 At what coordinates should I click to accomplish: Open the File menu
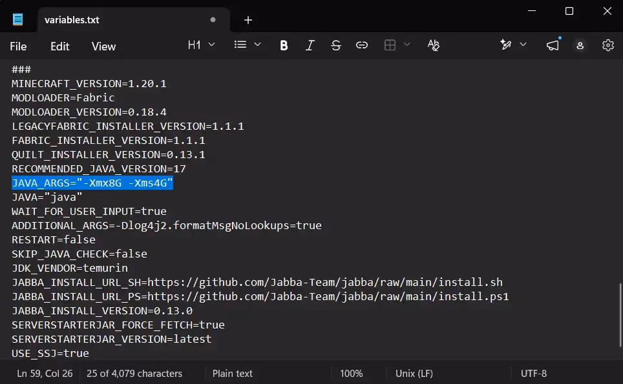click(18, 46)
